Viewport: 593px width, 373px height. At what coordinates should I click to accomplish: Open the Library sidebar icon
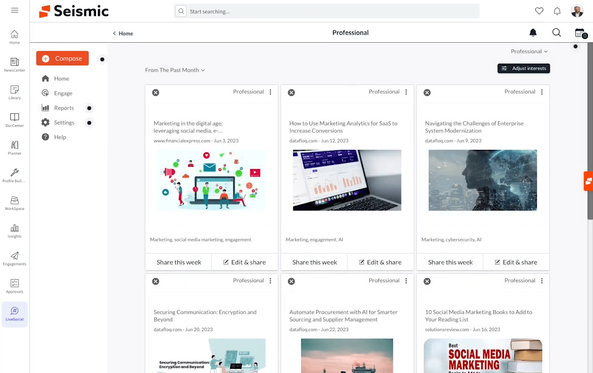click(x=15, y=92)
